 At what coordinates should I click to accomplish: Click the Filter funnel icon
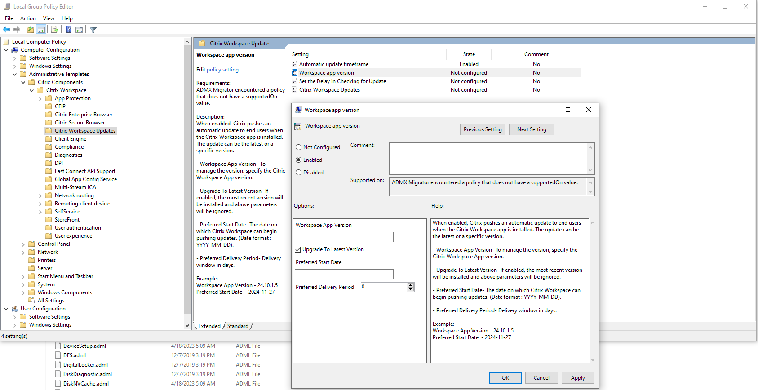click(x=93, y=30)
